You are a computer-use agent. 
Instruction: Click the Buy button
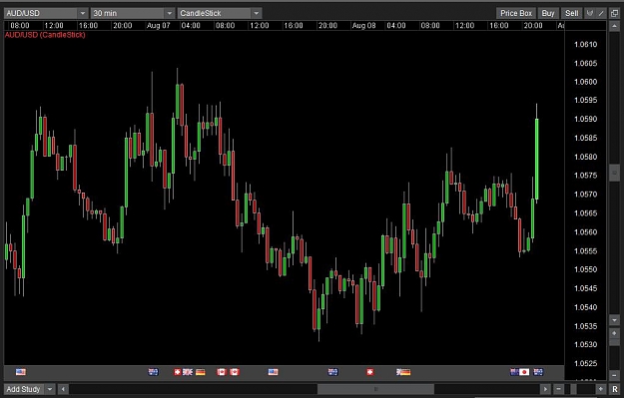(x=548, y=13)
